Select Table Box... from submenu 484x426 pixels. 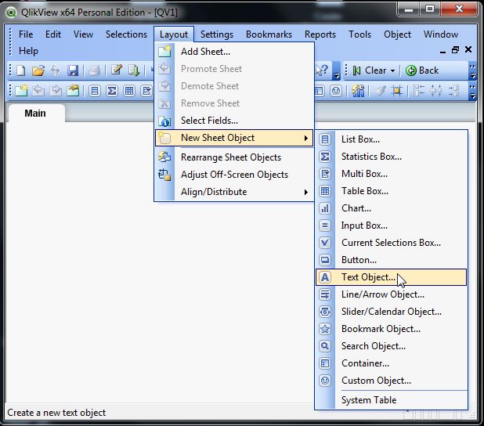(x=391, y=191)
